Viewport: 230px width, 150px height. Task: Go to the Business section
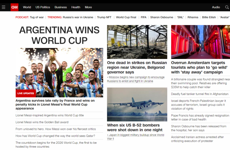(x=61, y=7)
